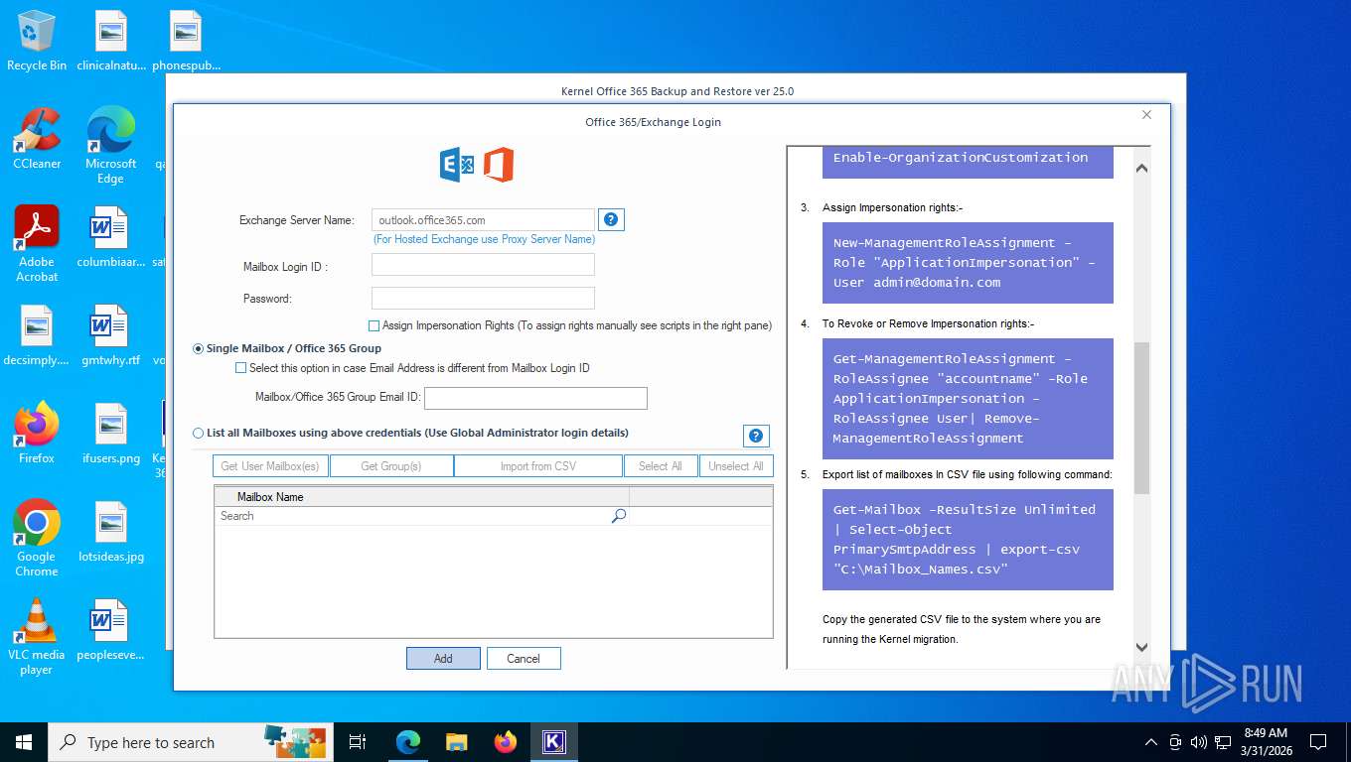Viewport: 1351px width, 762px height.
Task: Click the scripts pane vertical scrollbar thumb
Action: 1141,418
